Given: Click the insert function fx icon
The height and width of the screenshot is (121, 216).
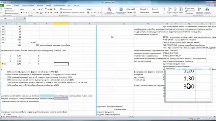Looking at the screenshot, I should click(x=24, y=18).
